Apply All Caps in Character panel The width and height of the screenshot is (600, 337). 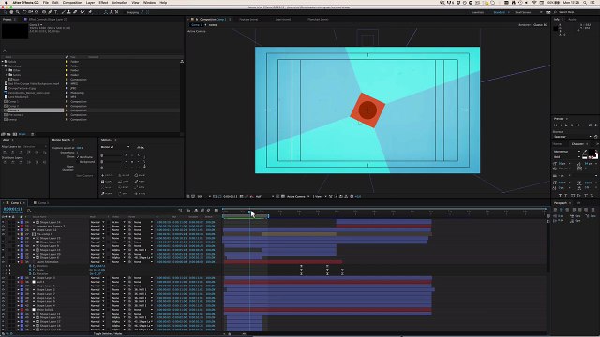click(x=573, y=196)
